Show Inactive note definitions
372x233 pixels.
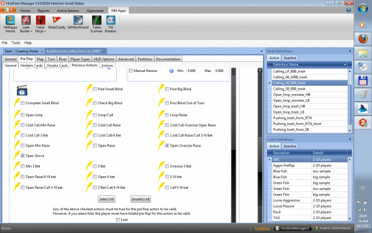coord(290,58)
